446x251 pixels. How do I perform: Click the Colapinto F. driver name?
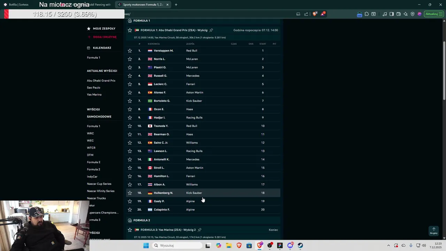162,210
